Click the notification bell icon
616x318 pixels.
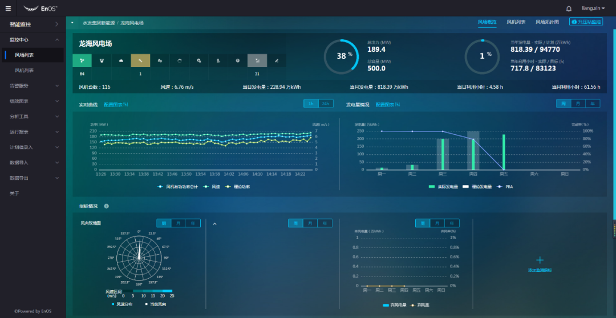[569, 9]
